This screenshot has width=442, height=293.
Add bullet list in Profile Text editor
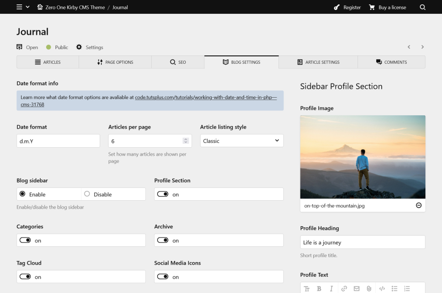(x=394, y=289)
